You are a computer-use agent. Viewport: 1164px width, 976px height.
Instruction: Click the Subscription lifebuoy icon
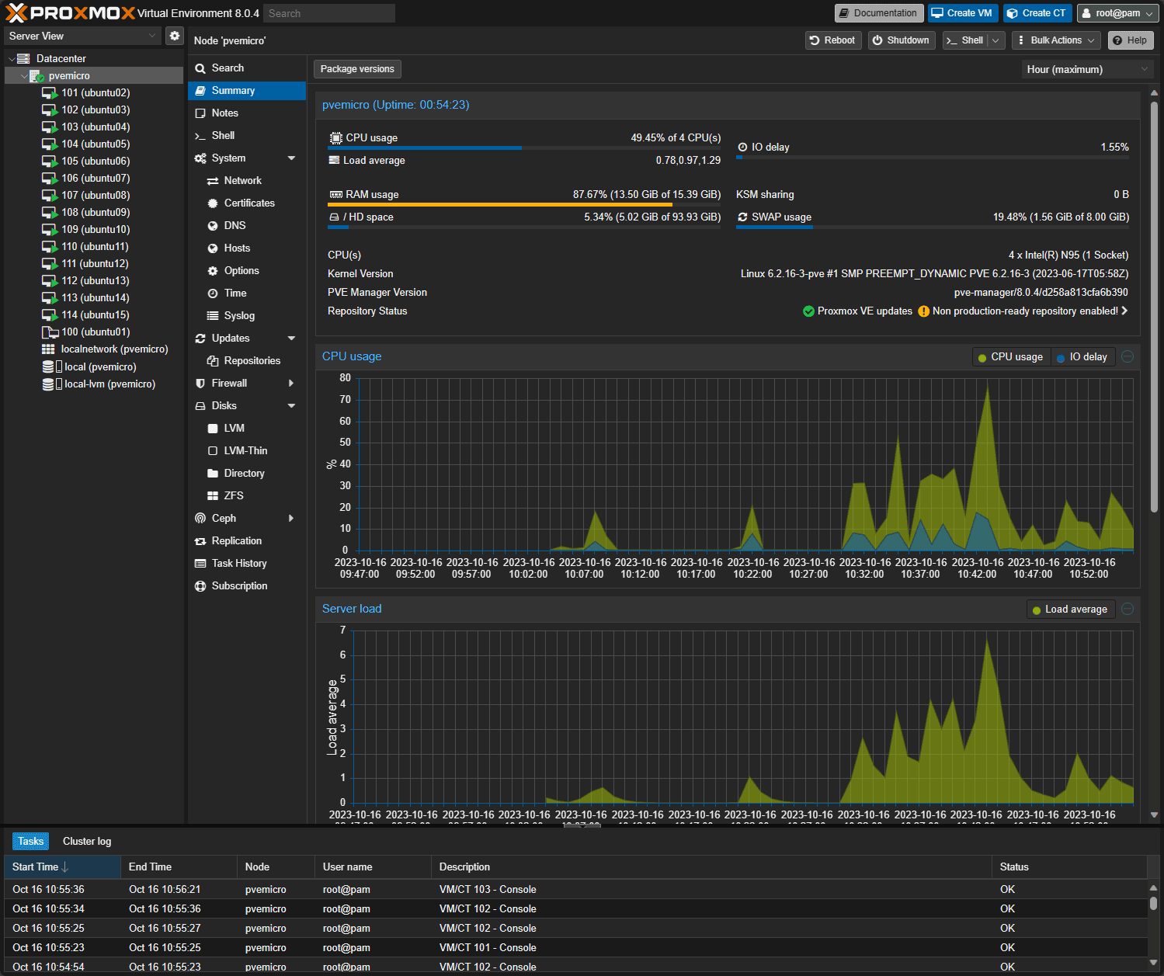click(200, 586)
